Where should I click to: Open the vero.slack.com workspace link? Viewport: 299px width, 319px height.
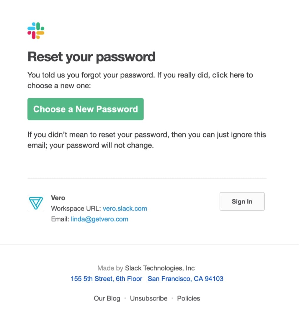[x=125, y=209]
